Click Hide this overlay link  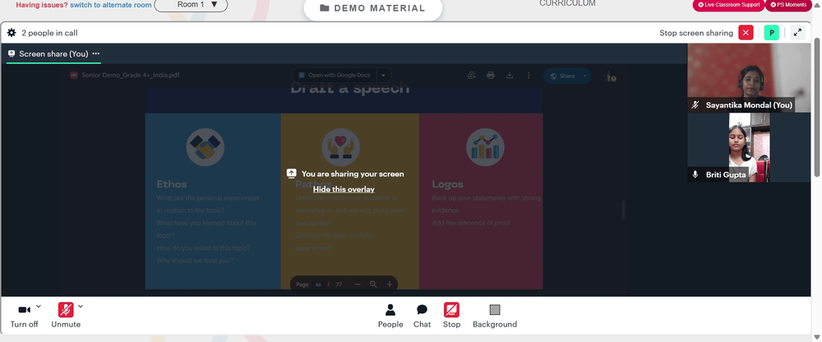[344, 189]
